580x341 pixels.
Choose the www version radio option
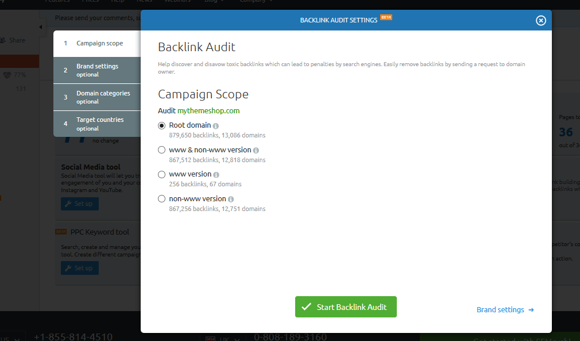161,174
